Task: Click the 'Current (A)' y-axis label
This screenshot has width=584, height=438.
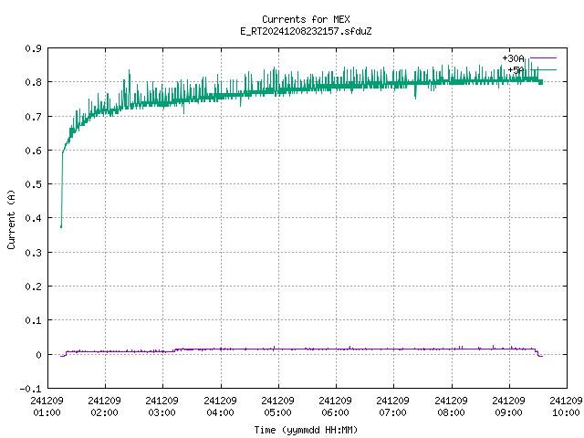Action: coord(11,220)
